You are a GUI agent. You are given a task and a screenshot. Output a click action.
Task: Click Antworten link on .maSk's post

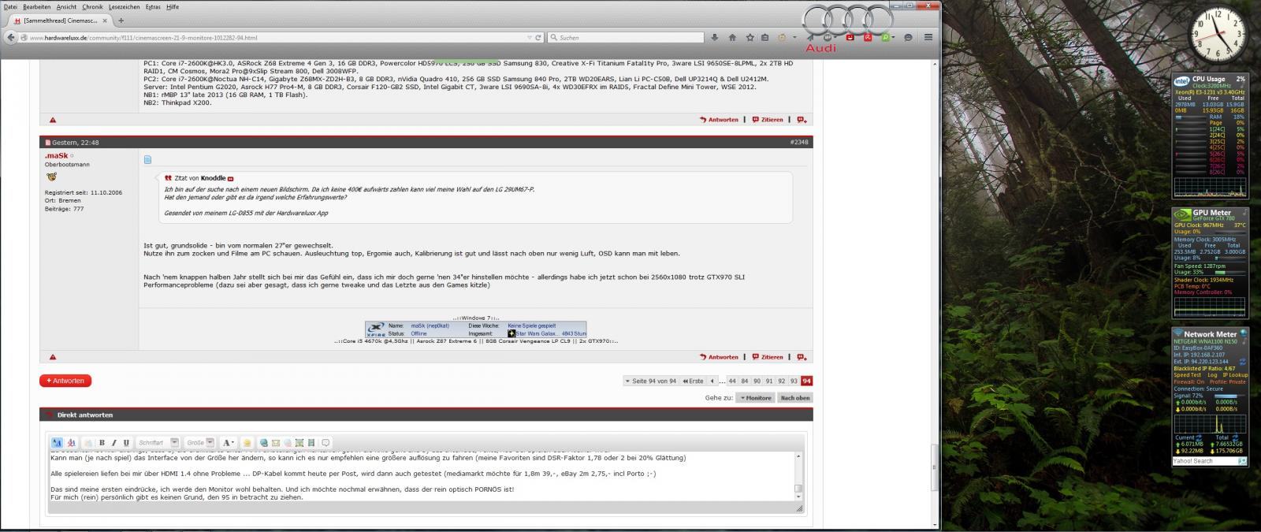click(719, 357)
